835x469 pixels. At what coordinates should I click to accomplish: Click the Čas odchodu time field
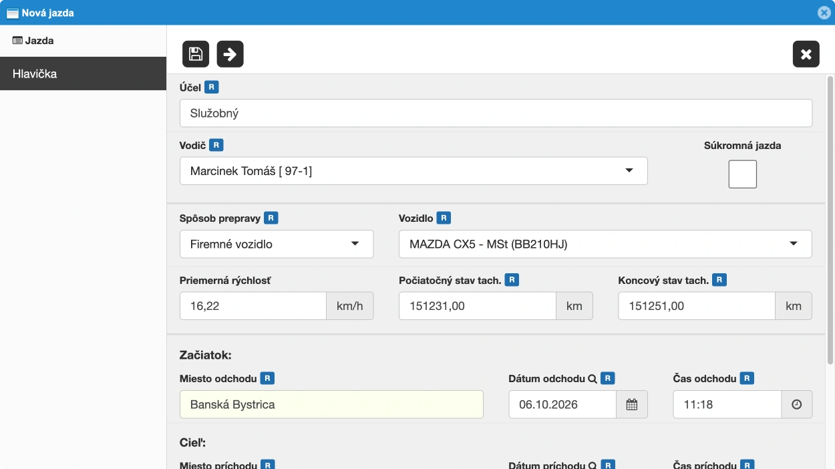pyautogui.click(x=727, y=404)
